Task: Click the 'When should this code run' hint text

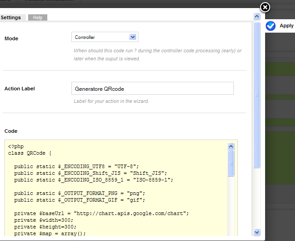Action: 158,55
